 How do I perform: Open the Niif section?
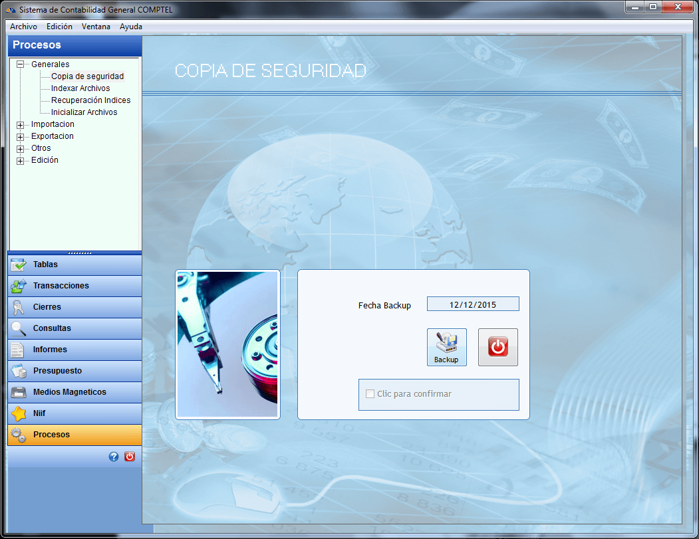point(75,414)
